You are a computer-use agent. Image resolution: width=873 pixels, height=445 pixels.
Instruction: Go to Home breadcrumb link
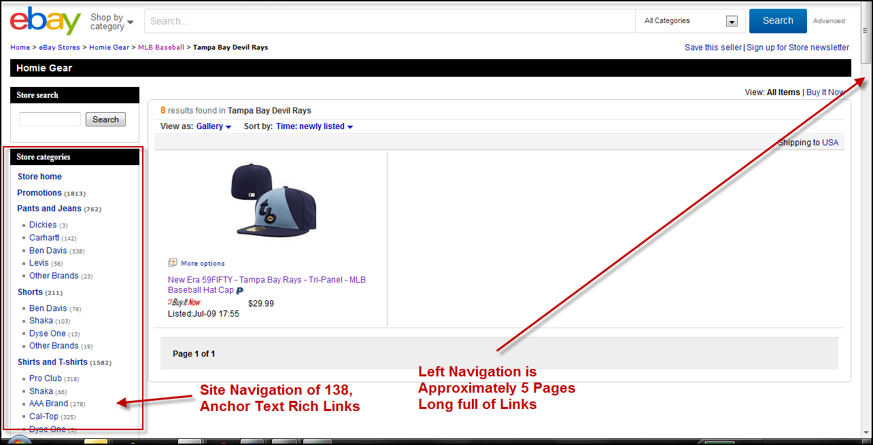(20, 48)
